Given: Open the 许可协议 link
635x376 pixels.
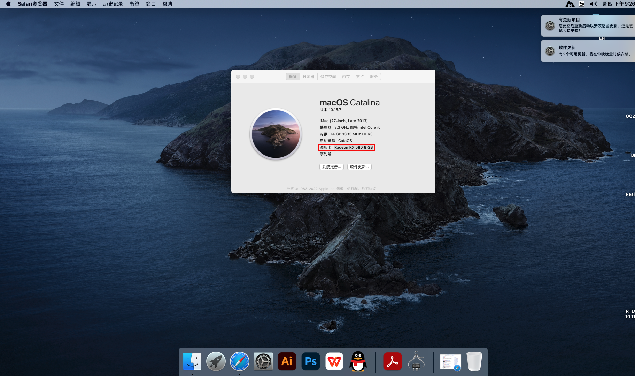Looking at the screenshot, I should (369, 189).
